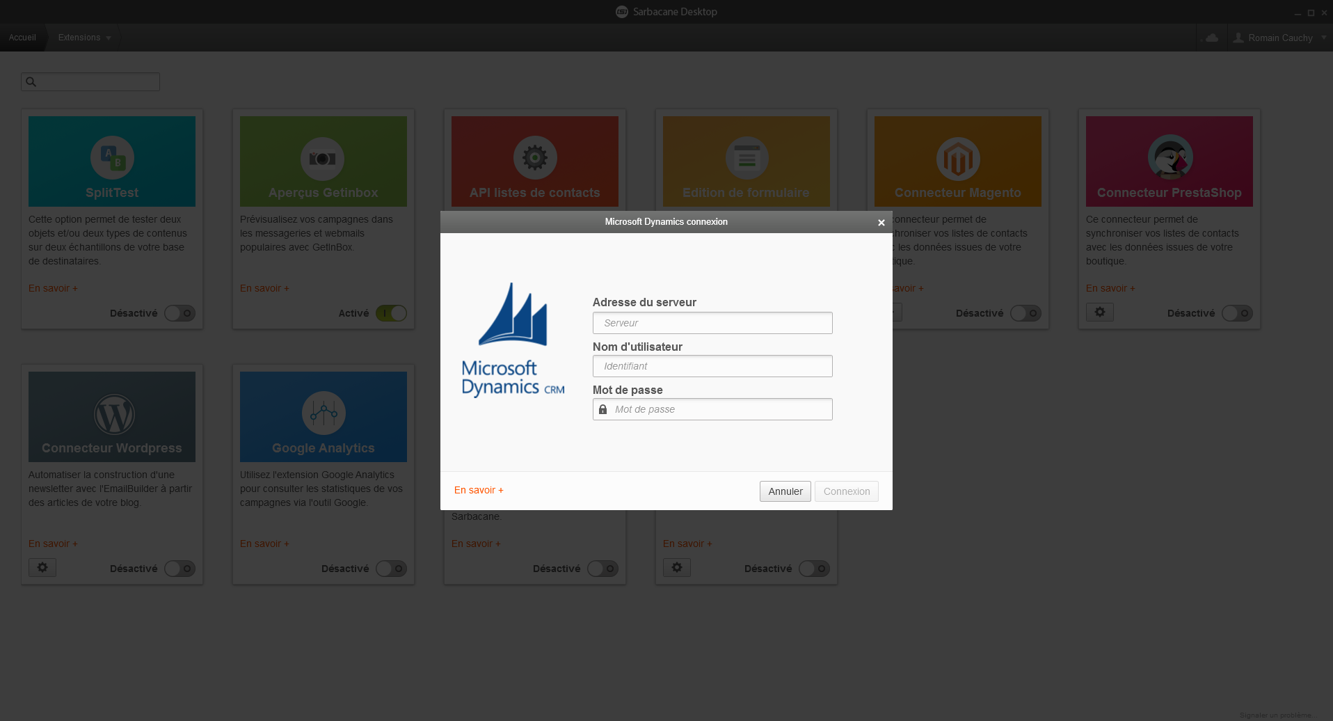The width and height of the screenshot is (1333, 721).
Task: Toggle Aperçus Getinbox Activé switch off
Action: click(391, 313)
